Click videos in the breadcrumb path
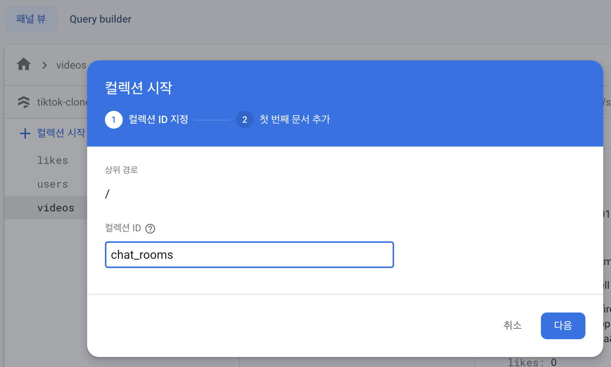 point(71,65)
